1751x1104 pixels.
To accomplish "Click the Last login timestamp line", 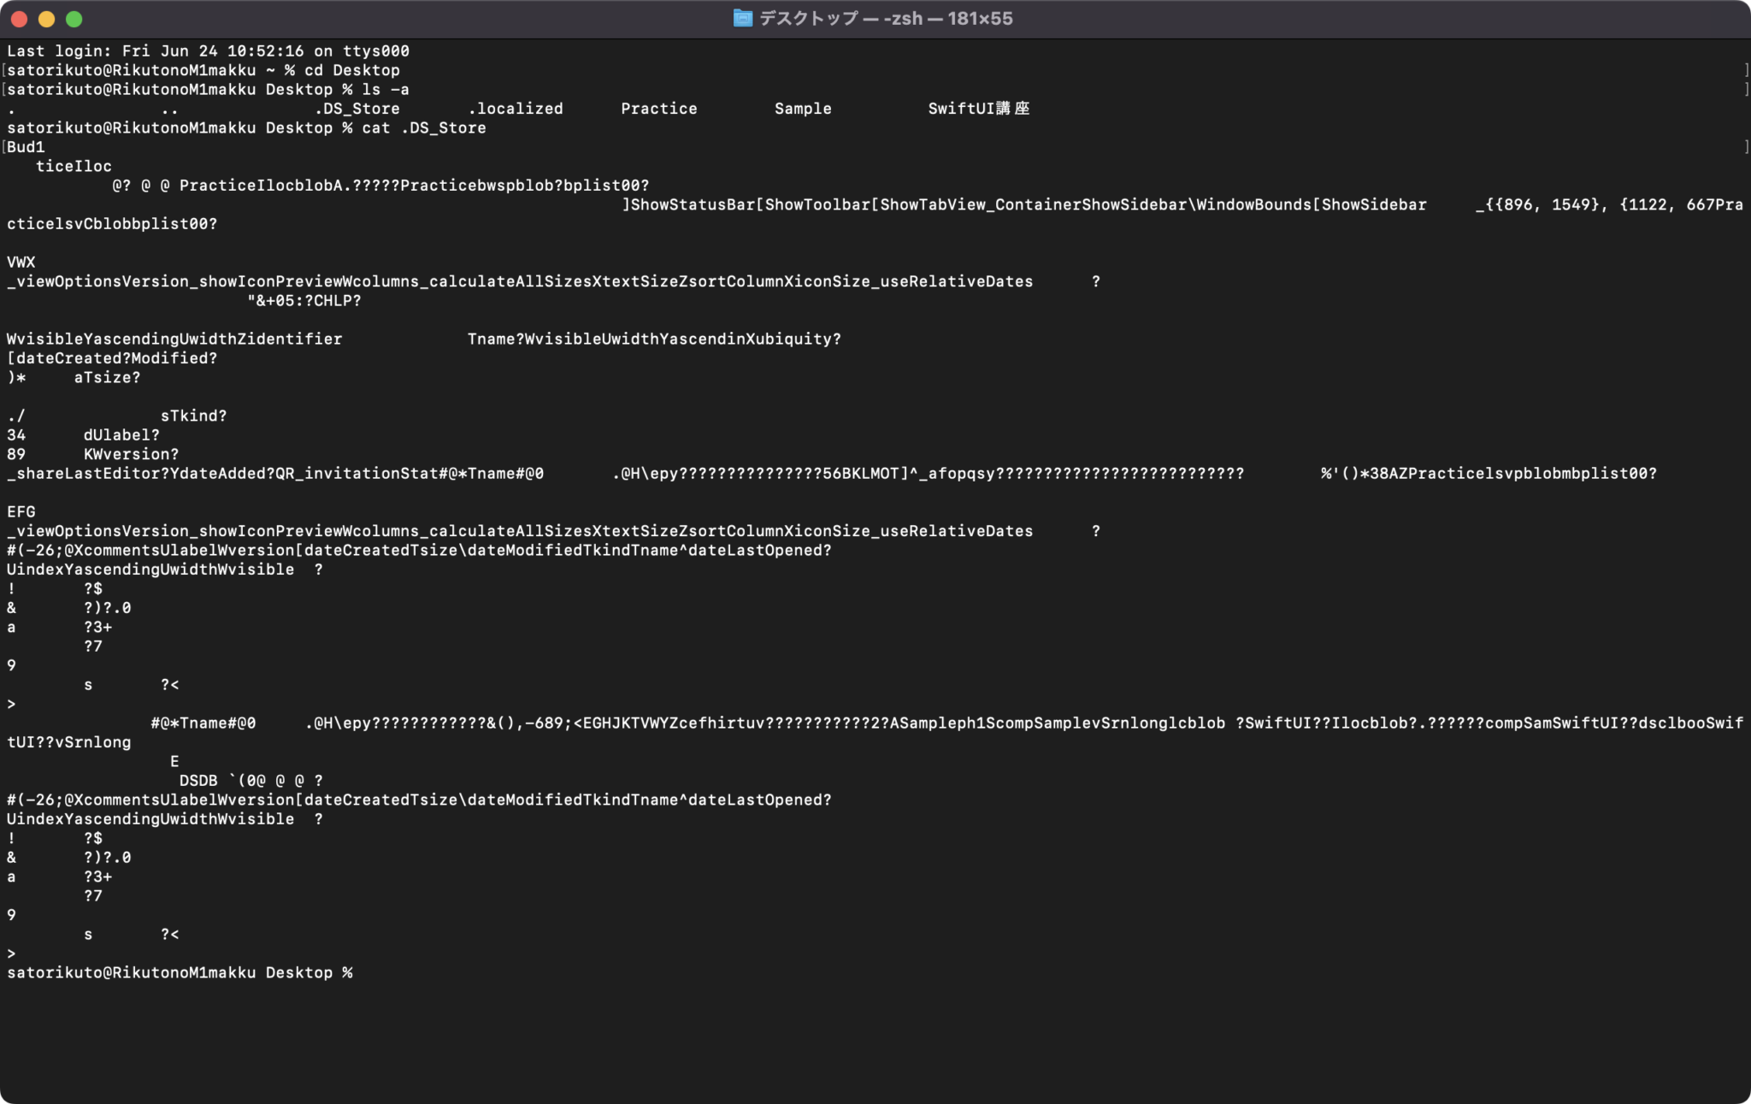I will click(x=205, y=50).
